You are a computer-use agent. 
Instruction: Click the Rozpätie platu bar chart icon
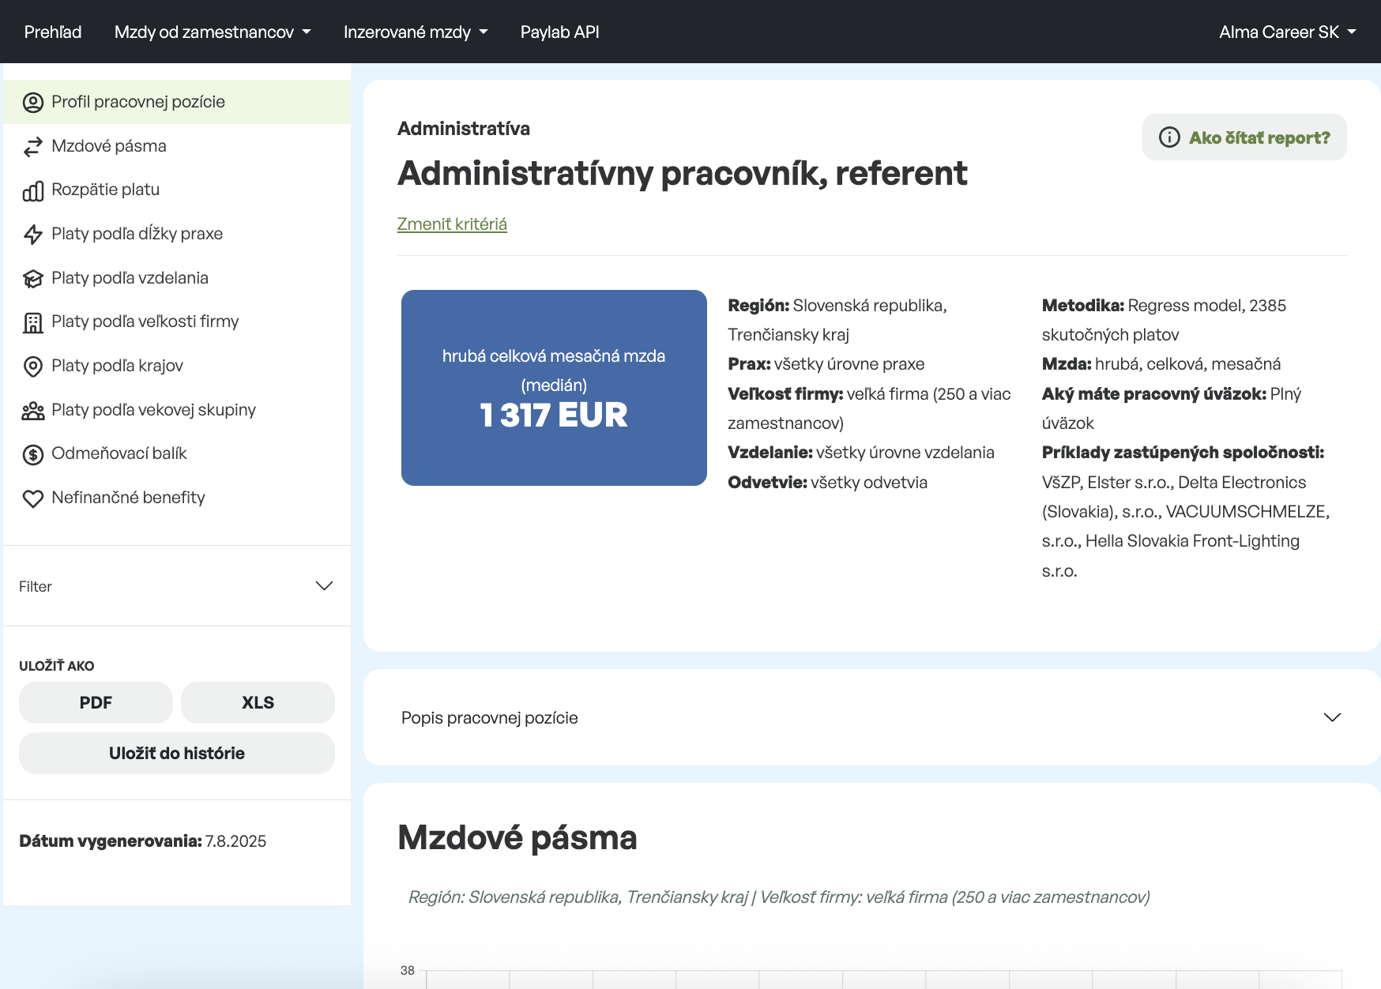pos(33,190)
